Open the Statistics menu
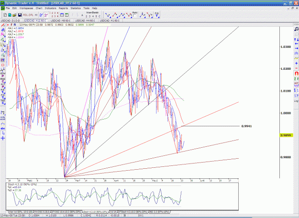This screenshot has height=218, width=299. (76, 8)
